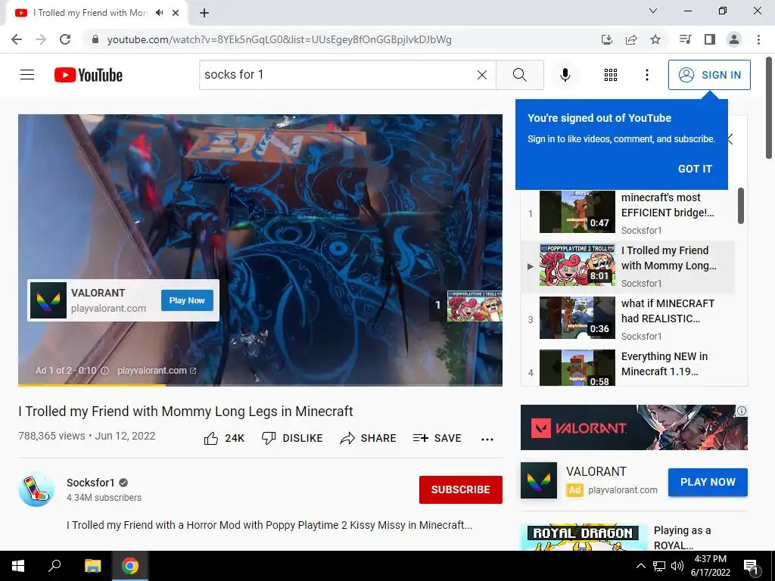Show hidden system tray icons
This screenshot has width=775, height=581.
(x=640, y=566)
